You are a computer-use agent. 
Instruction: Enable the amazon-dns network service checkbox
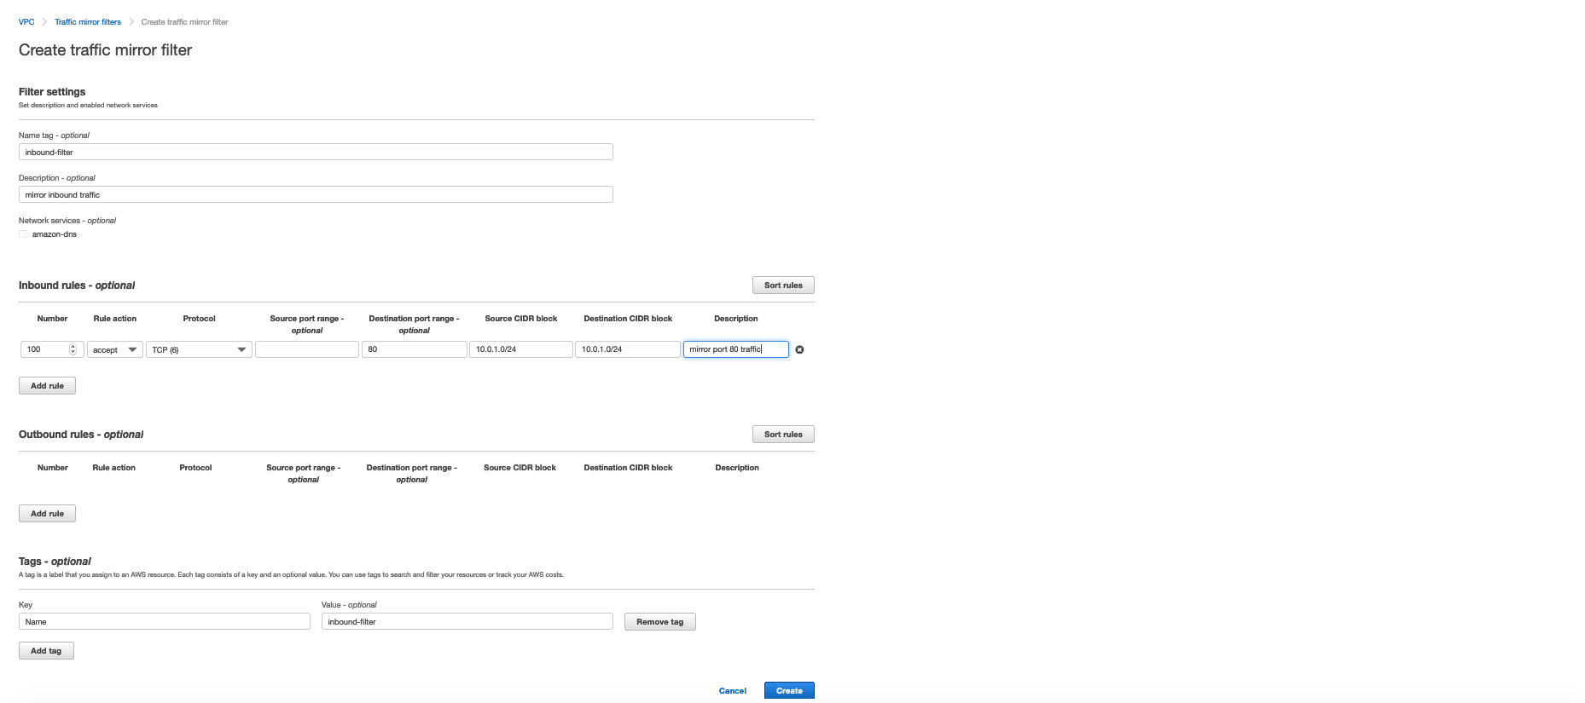[23, 234]
